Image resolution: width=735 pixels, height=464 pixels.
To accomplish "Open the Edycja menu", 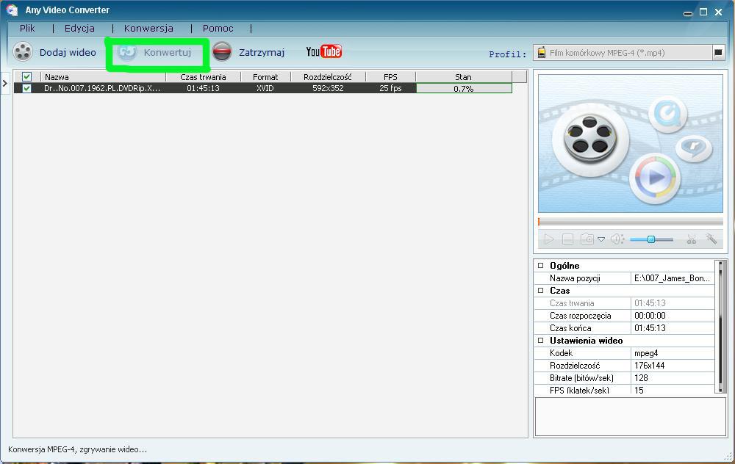I will 79,28.
